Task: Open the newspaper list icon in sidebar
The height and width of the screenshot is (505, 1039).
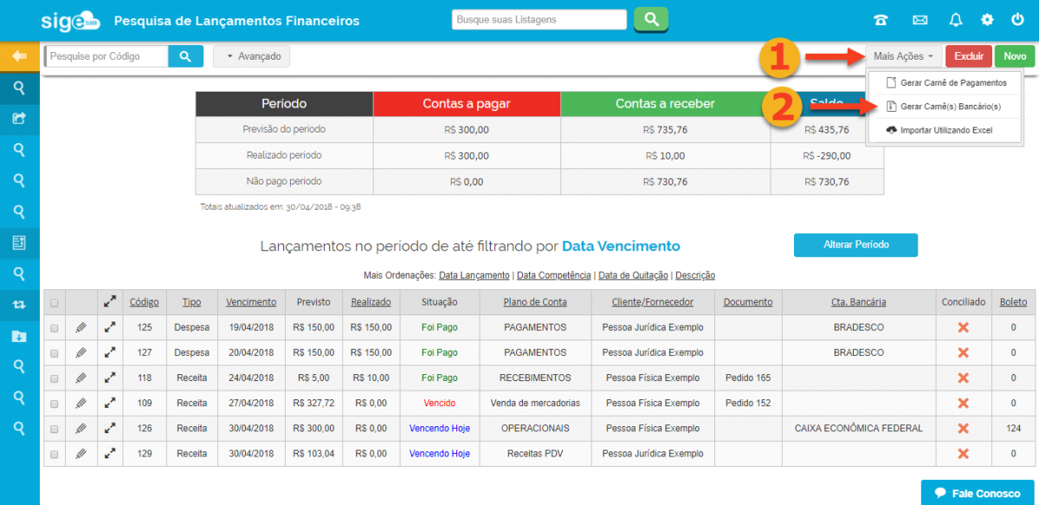Action: (20, 243)
